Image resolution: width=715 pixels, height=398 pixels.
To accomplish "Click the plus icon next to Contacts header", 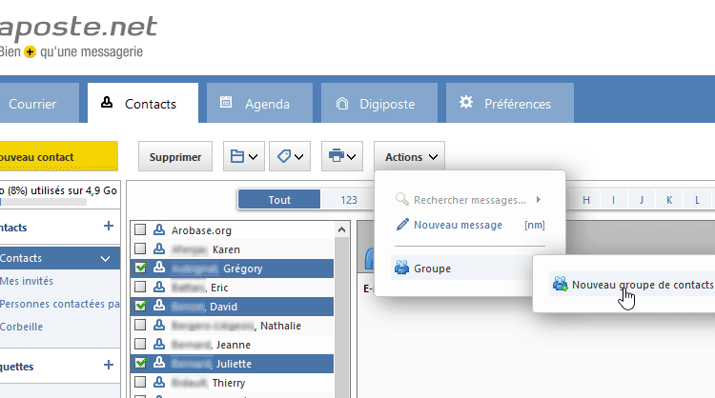I will pyautogui.click(x=108, y=227).
